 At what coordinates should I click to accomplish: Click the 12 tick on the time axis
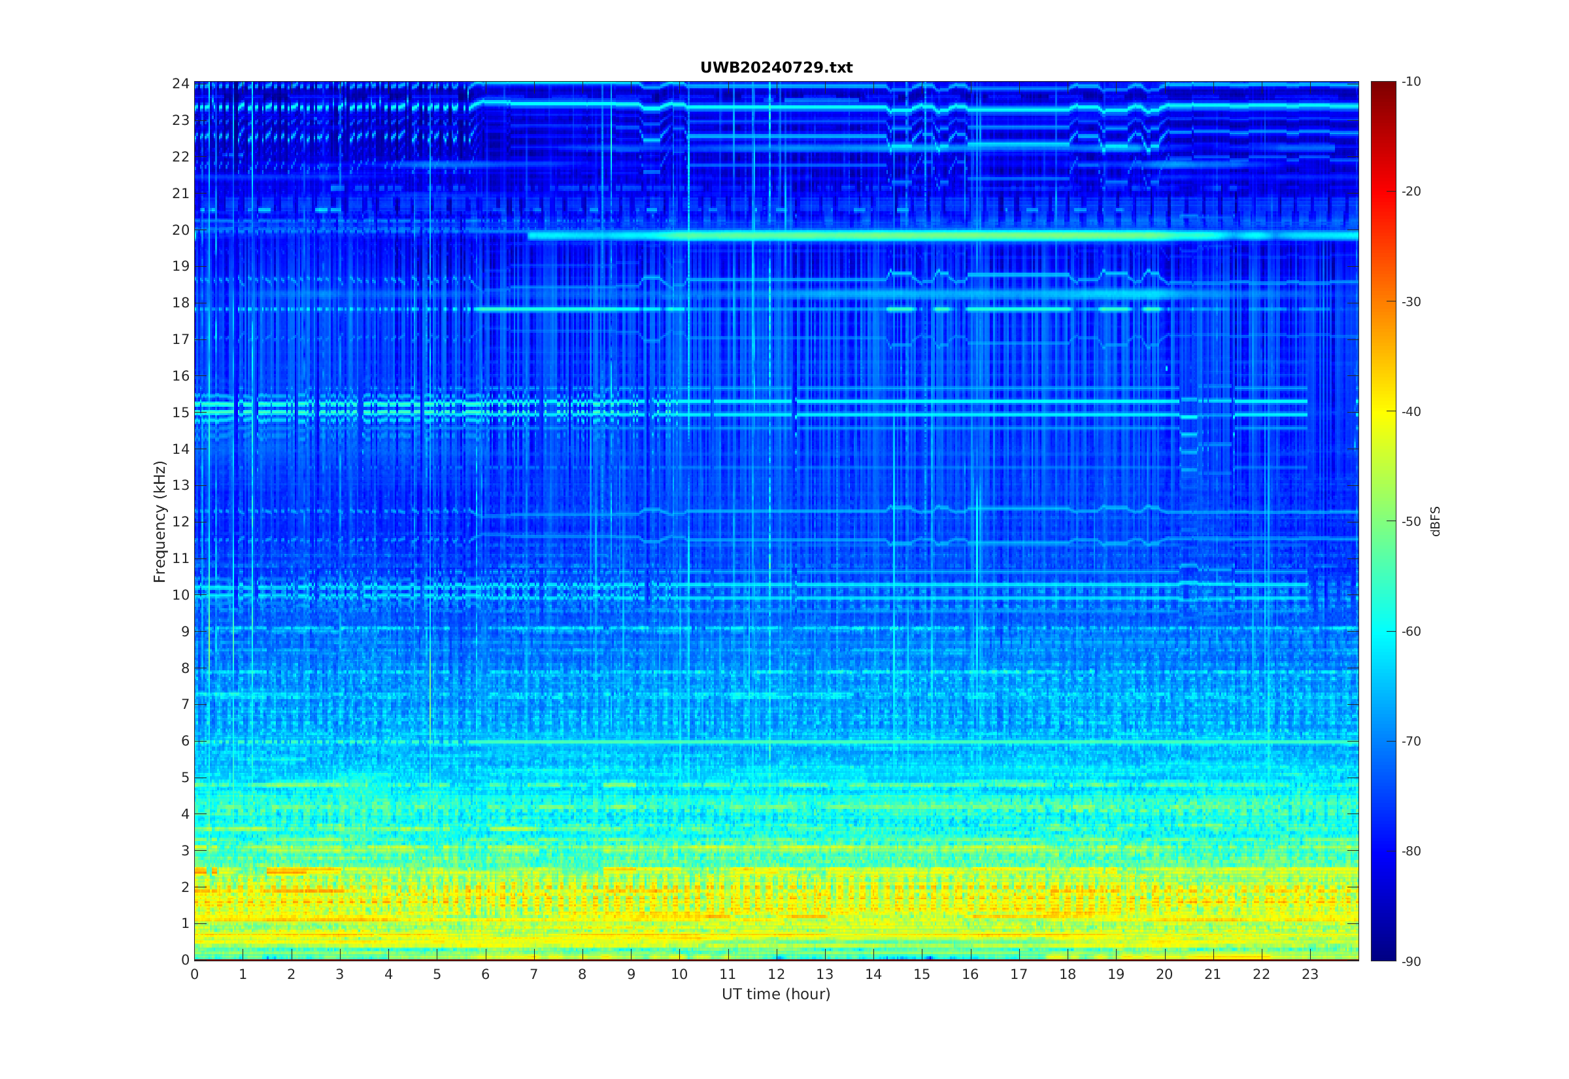tap(776, 974)
